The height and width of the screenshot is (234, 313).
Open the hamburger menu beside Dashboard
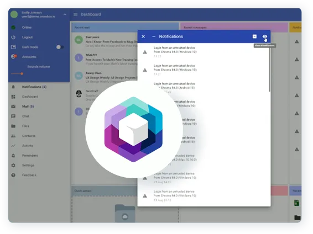click(75, 14)
